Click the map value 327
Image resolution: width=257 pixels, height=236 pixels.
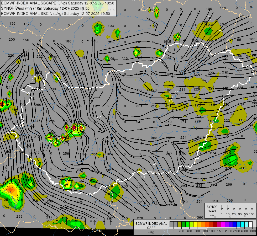pos(110,170)
